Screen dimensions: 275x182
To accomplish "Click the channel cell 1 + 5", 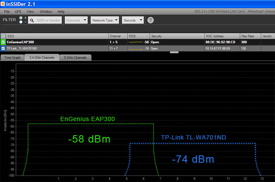I will (113, 42).
